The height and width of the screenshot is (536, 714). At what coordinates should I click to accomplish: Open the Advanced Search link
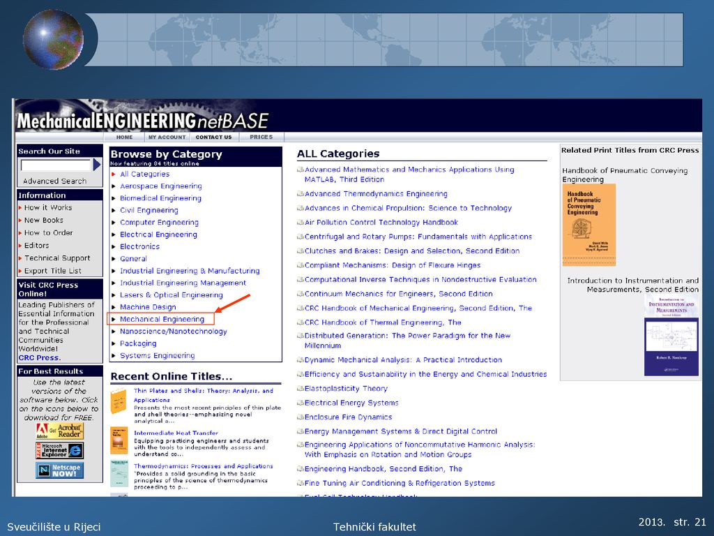coord(54,181)
